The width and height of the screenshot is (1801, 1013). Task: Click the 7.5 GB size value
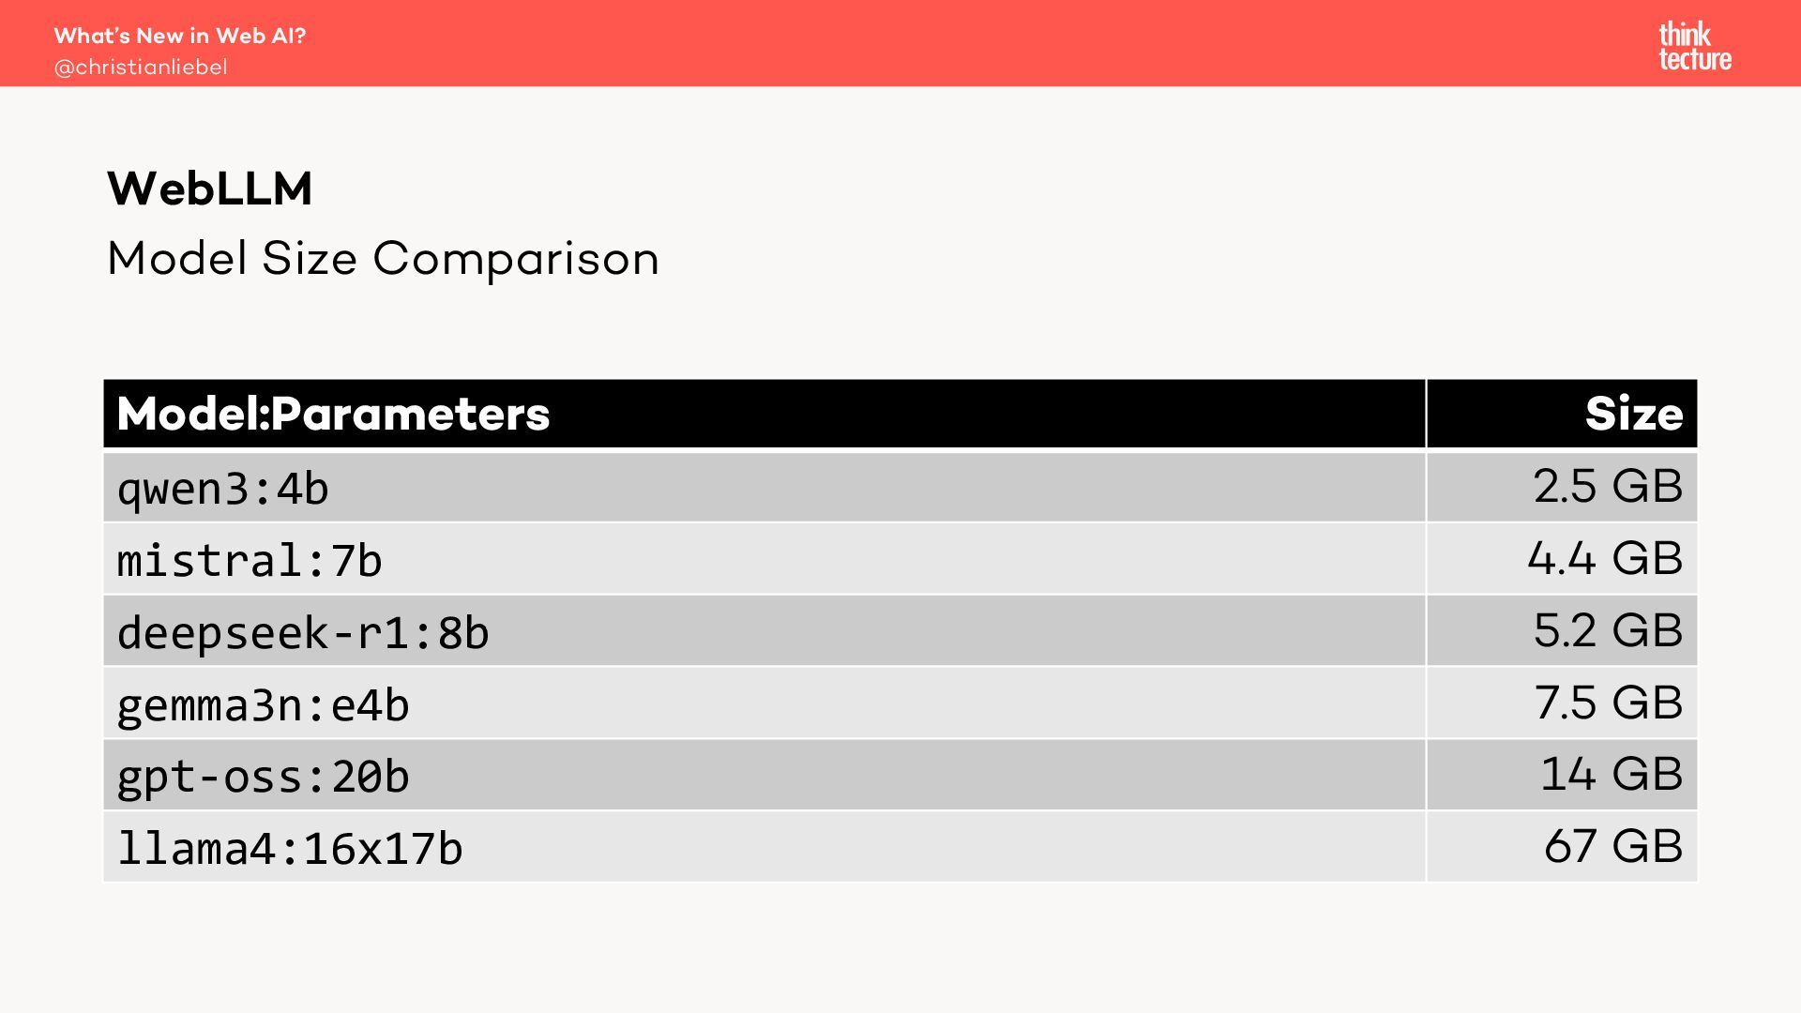[1608, 703]
